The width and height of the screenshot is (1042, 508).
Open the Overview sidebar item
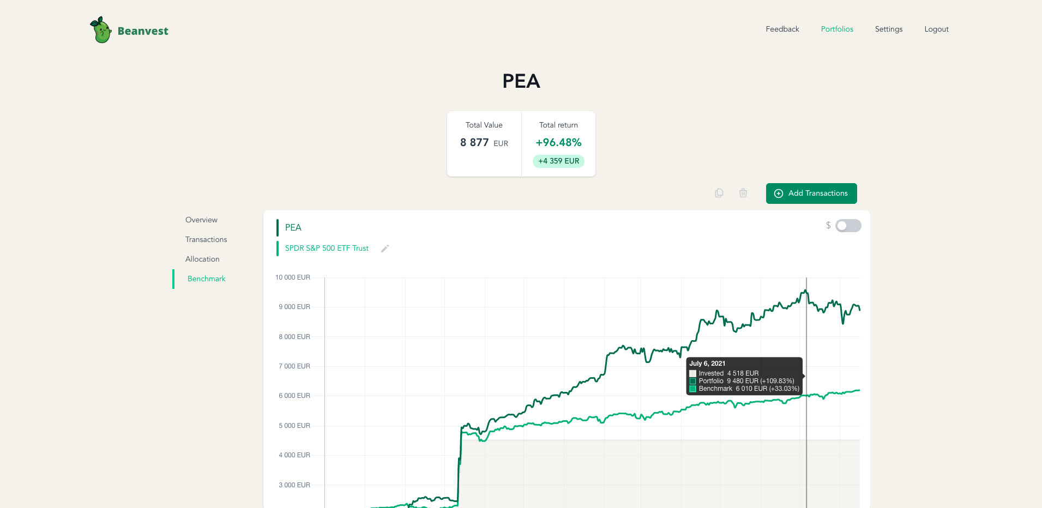pyautogui.click(x=201, y=220)
